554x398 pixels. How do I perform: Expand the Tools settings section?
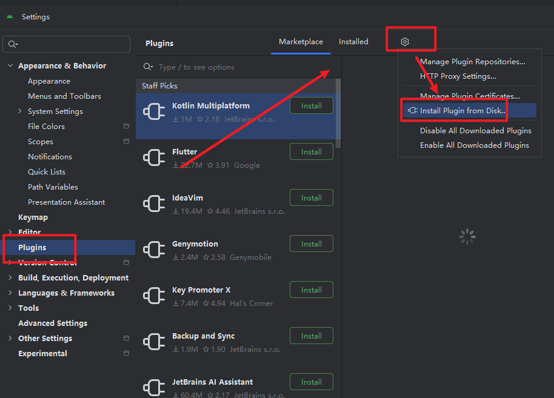pyautogui.click(x=10, y=308)
